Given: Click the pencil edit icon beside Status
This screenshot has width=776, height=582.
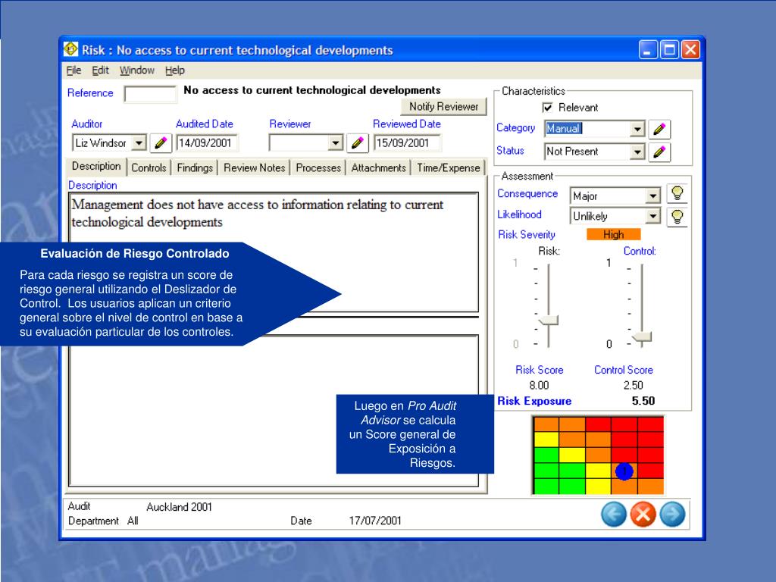Looking at the screenshot, I should point(659,152).
